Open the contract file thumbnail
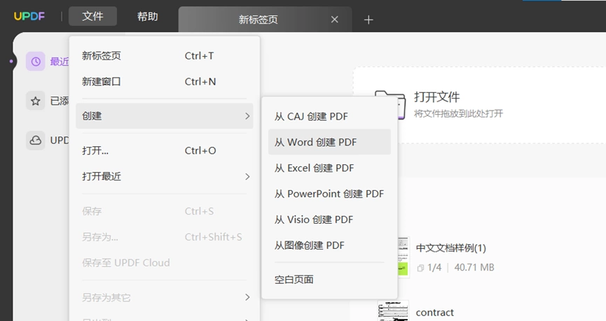This screenshot has width=606, height=321. click(393, 311)
